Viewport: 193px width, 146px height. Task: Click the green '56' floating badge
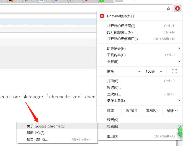[180, 131]
